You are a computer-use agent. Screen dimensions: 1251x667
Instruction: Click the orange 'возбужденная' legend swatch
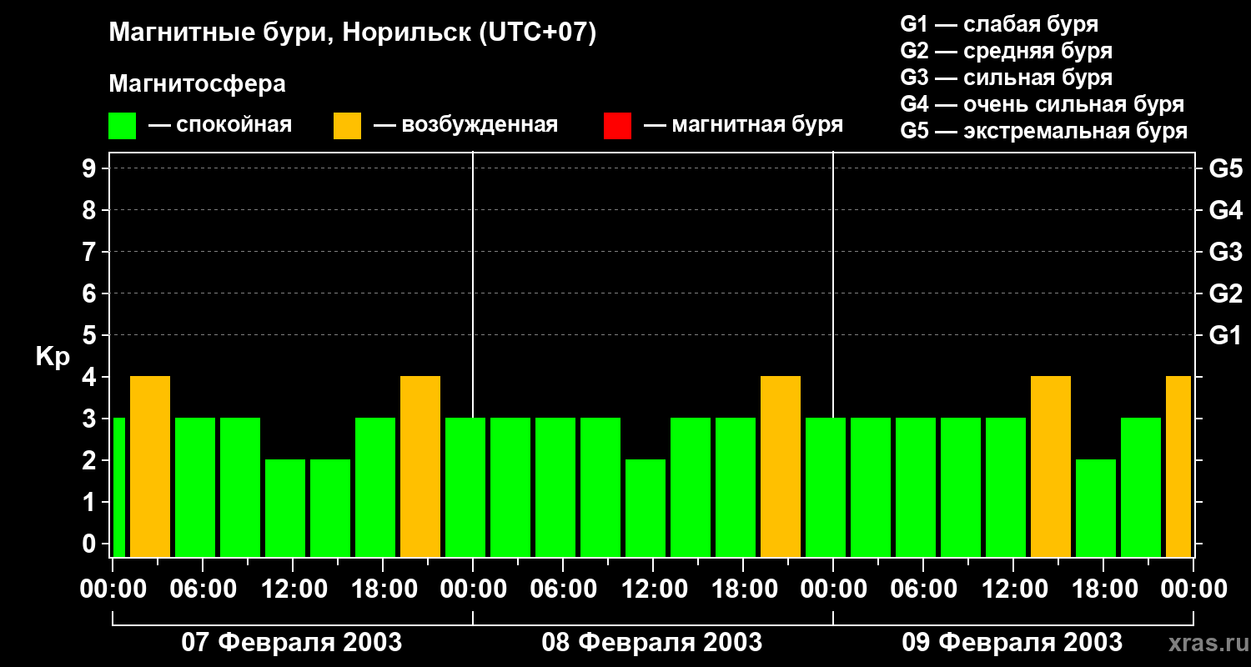coord(348,126)
